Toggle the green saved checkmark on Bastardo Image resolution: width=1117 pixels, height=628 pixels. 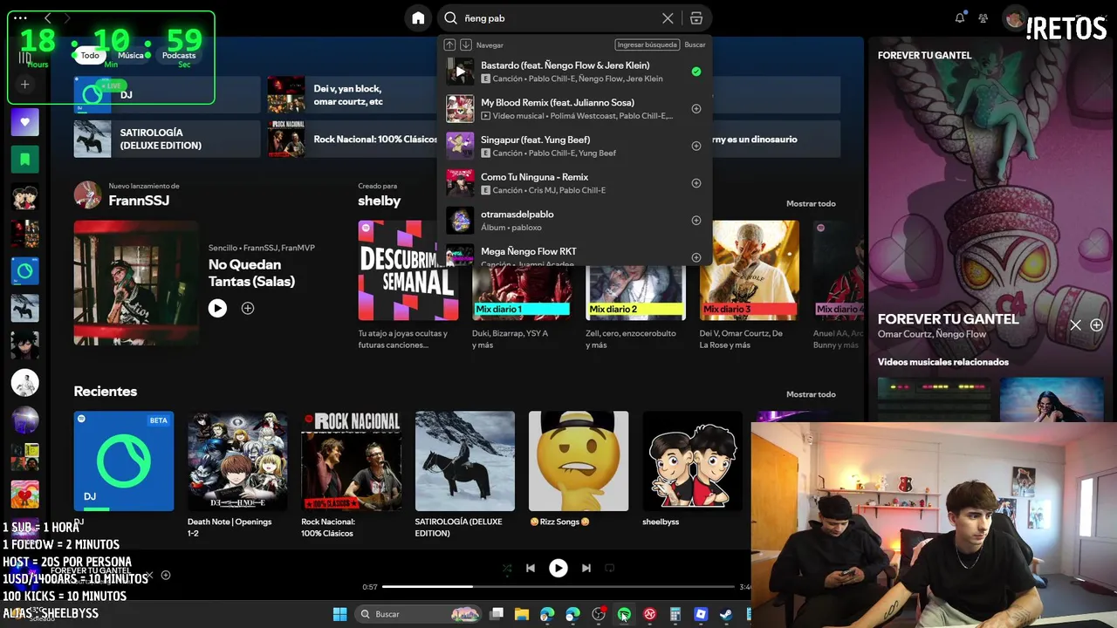[696, 72]
